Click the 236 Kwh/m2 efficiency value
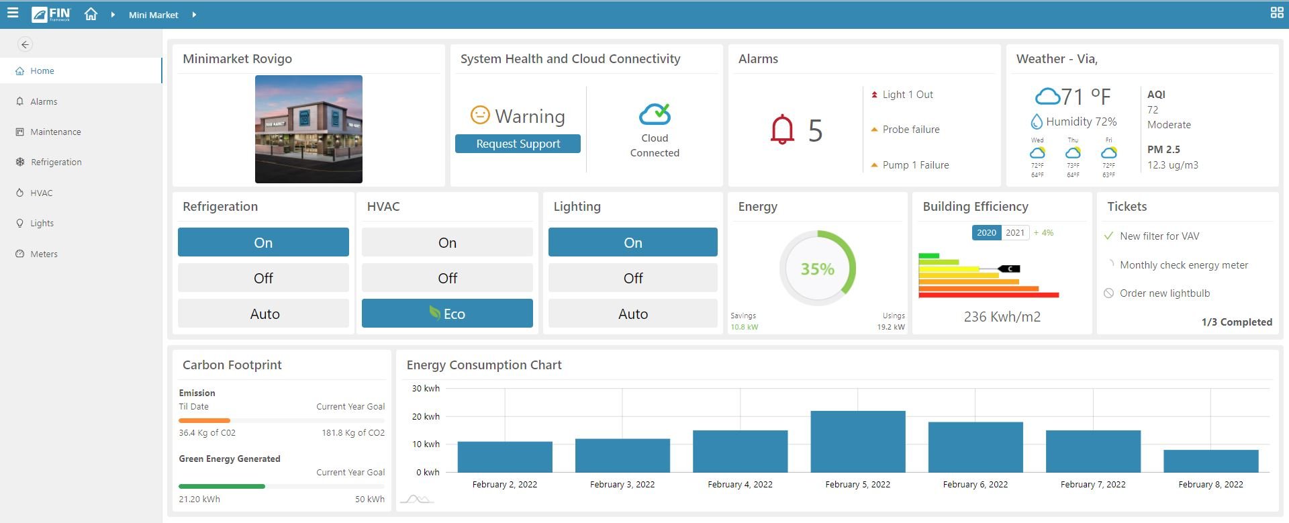The width and height of the screenshot is (1289, 523). [x=1002, y=317]
